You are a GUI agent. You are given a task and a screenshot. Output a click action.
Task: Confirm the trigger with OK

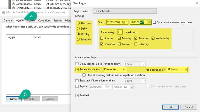(x=170, y=107)
